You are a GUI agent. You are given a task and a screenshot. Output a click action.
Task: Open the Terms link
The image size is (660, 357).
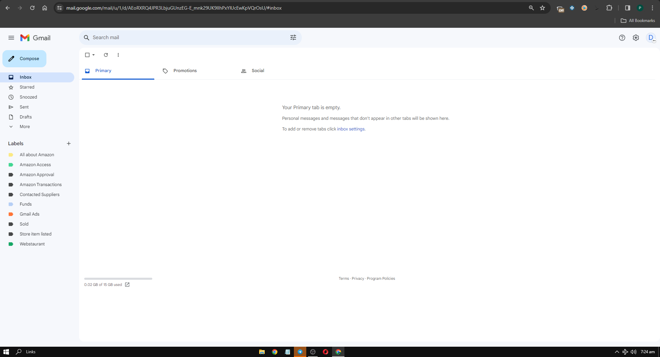coord(344,279)
